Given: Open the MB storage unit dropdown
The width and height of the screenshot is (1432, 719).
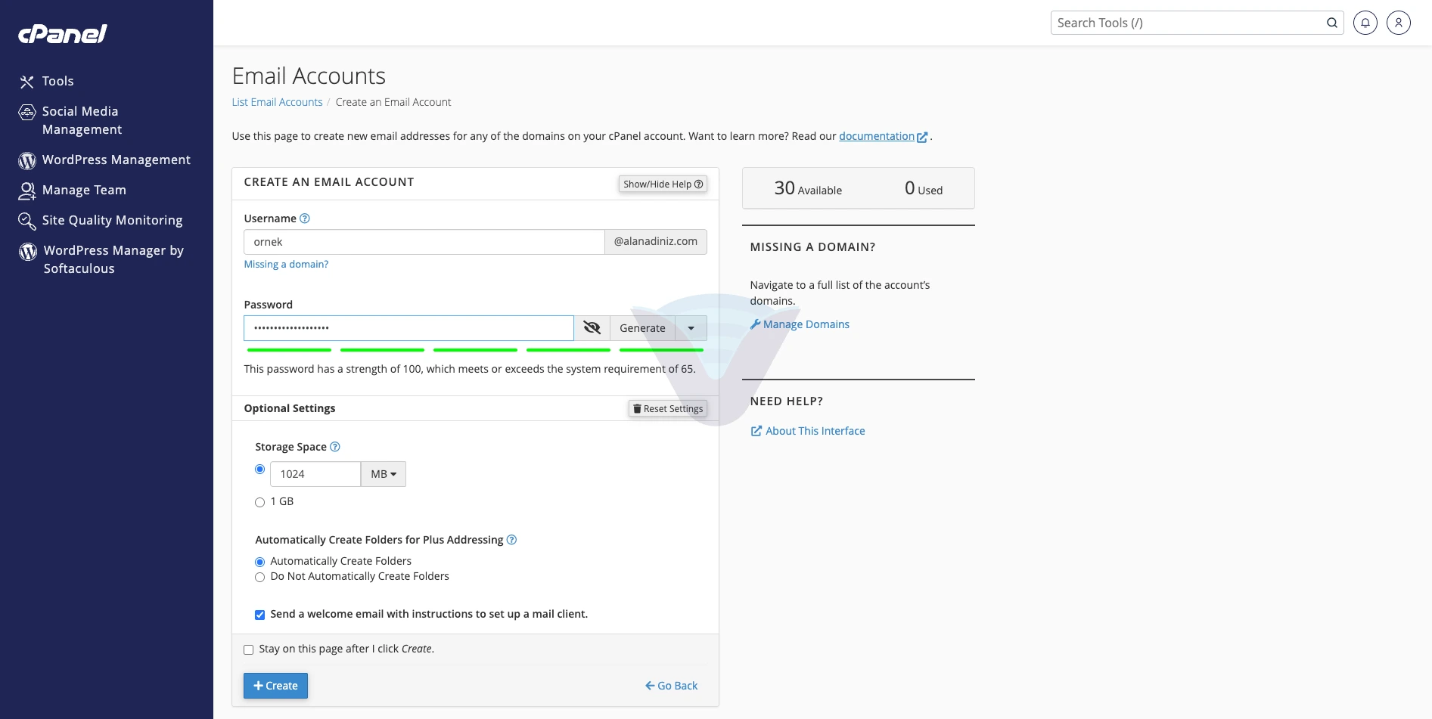Looking at the screenshot, I should point(384,474).
